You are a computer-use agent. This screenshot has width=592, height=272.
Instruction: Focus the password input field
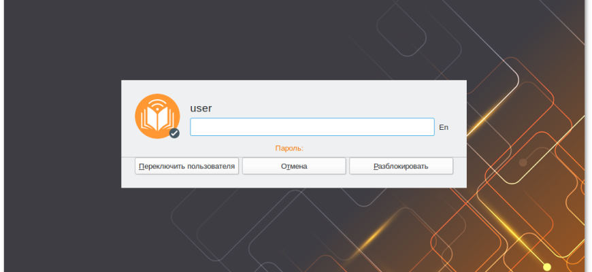312,127
